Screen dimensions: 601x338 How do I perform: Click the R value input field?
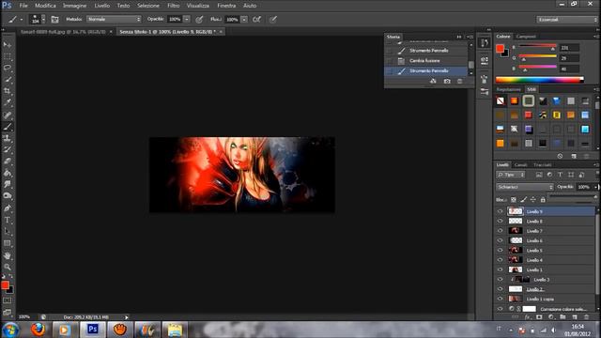(569, 48)
